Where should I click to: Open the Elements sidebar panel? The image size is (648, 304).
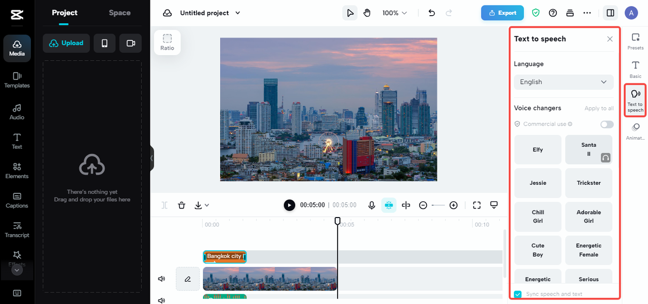pos(17,170)
